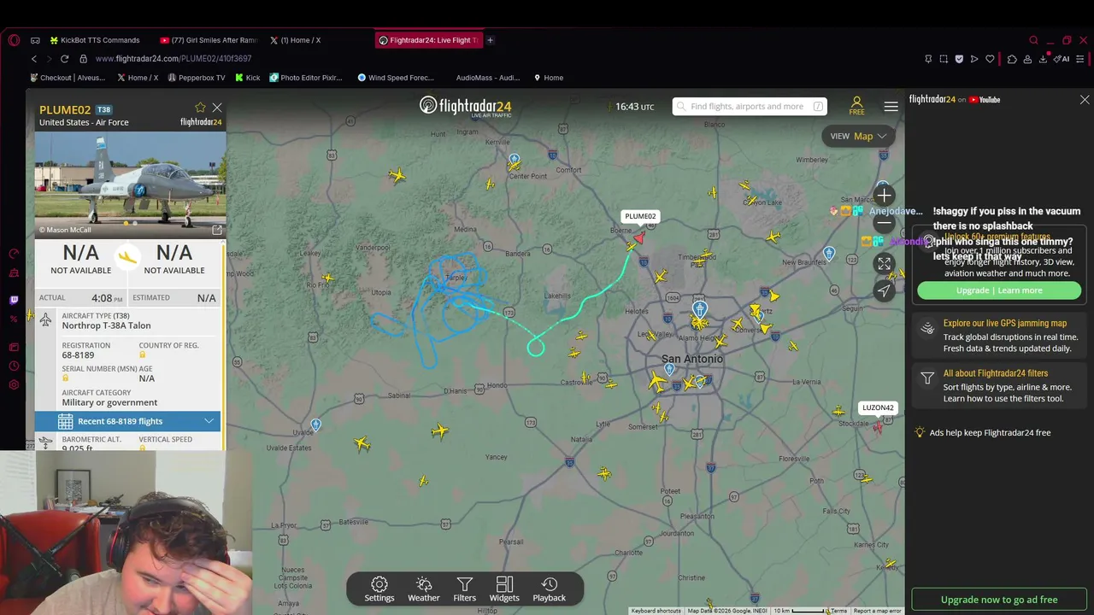Image resolution: width=1094 pixels, height=615 pixels.
Task: Open the FREE account menu
Action: (x=856, y=106)
